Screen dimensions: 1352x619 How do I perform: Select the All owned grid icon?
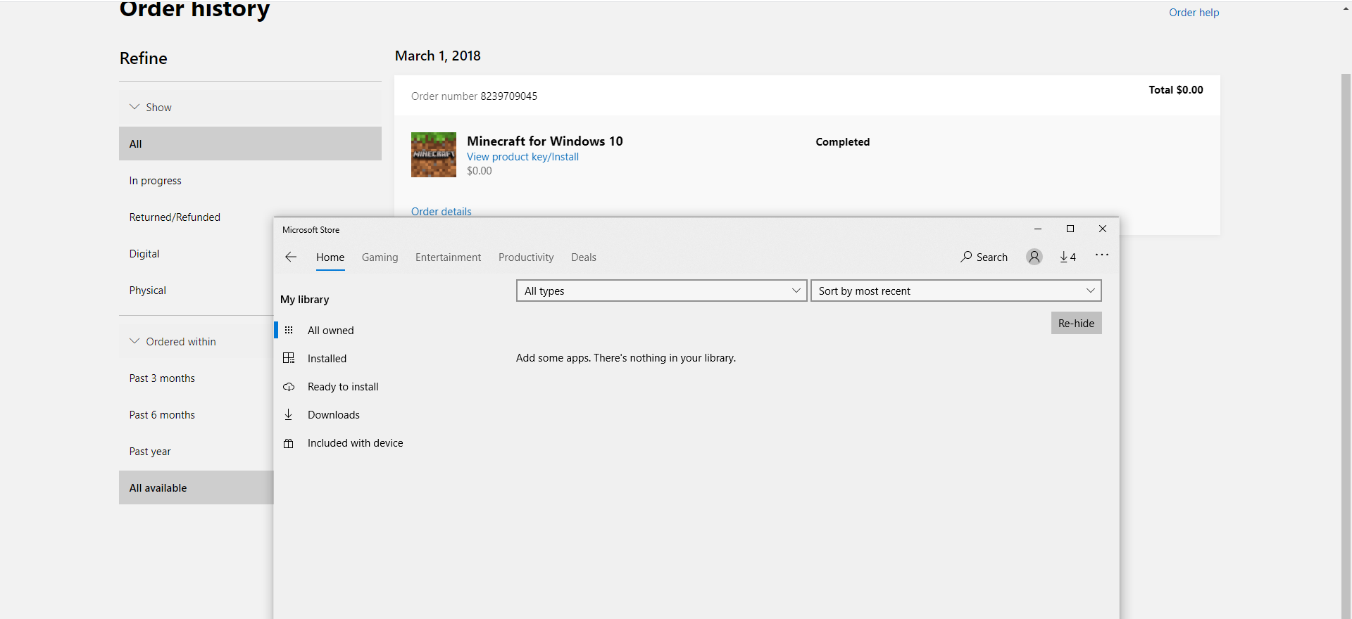(x=289, y=330)
